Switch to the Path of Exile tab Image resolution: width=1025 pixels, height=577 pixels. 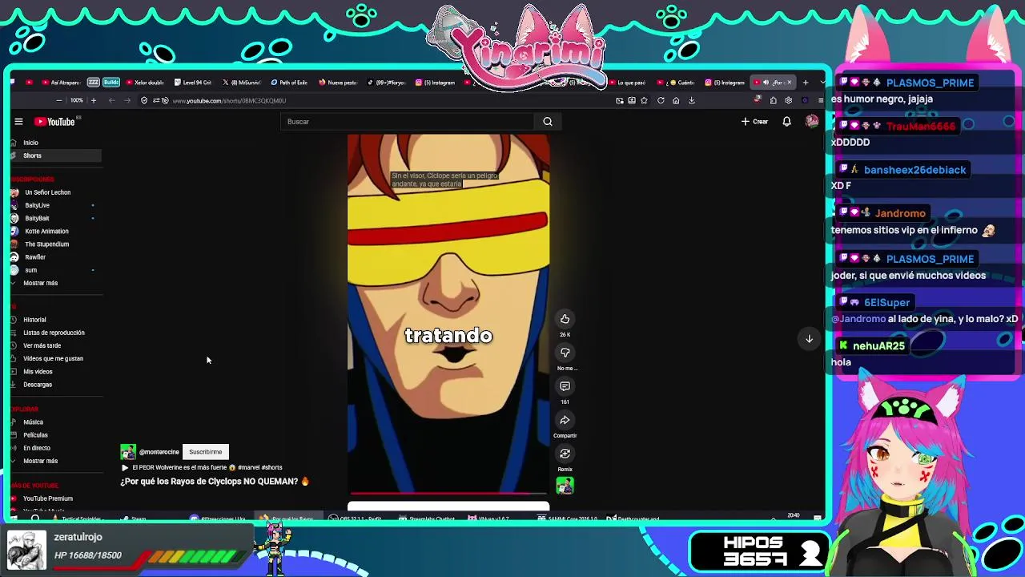[290, 82]
